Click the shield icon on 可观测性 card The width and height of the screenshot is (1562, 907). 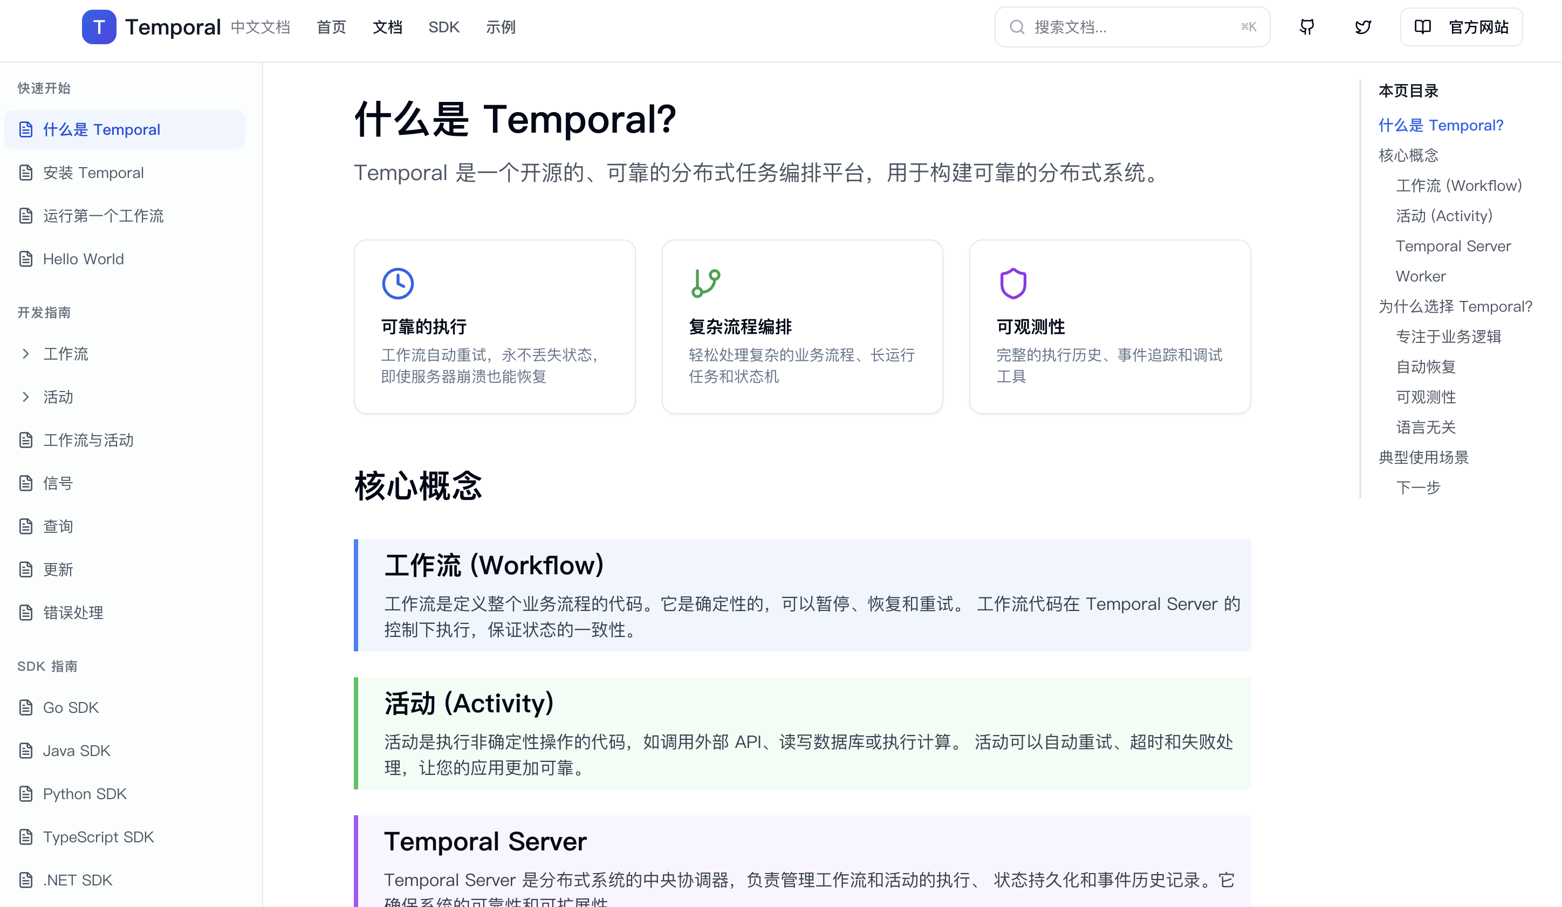coord(1013,283)
